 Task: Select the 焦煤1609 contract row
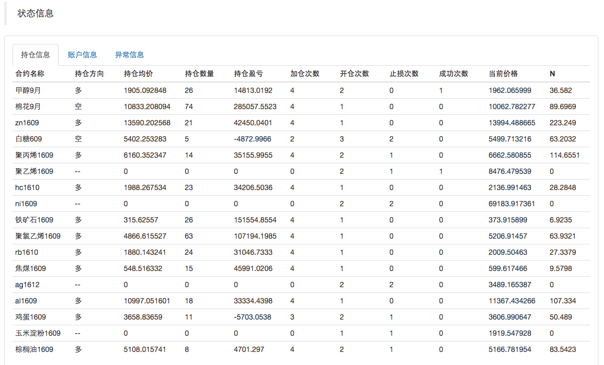coord(301,268)
